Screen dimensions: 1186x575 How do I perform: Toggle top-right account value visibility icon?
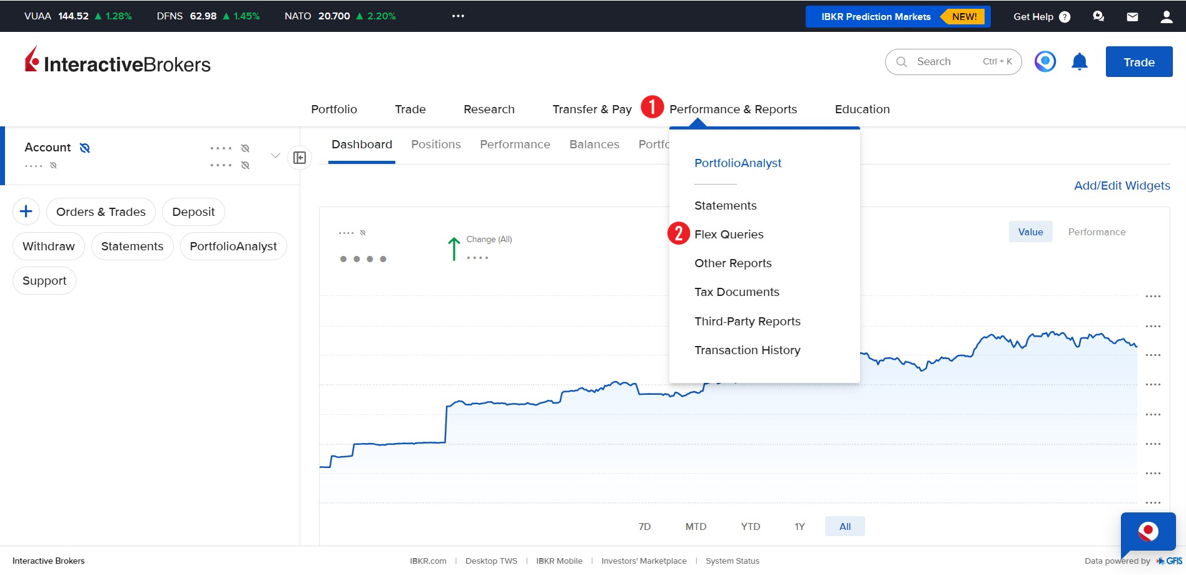click(x=245, y=148)
